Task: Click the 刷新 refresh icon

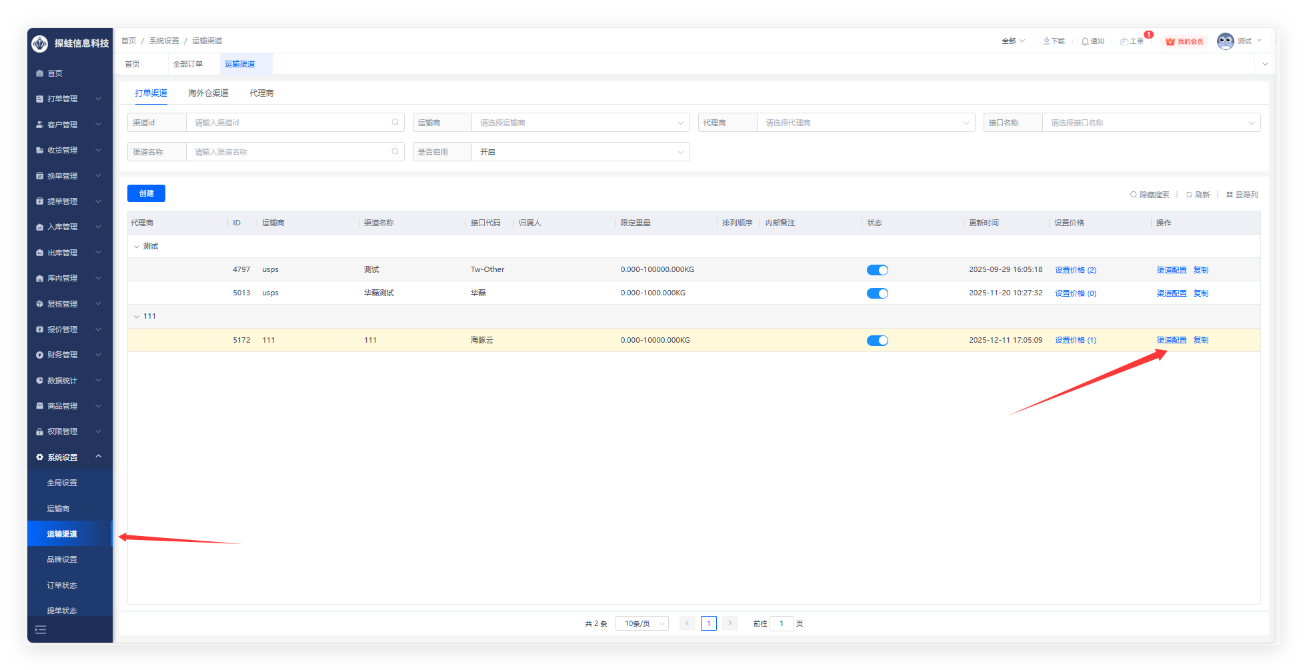Action: (x=1189, y=195)
